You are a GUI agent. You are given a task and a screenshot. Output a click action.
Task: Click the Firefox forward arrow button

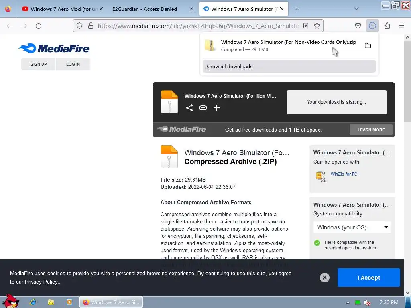pyautogui.click(x=24, y=26)
